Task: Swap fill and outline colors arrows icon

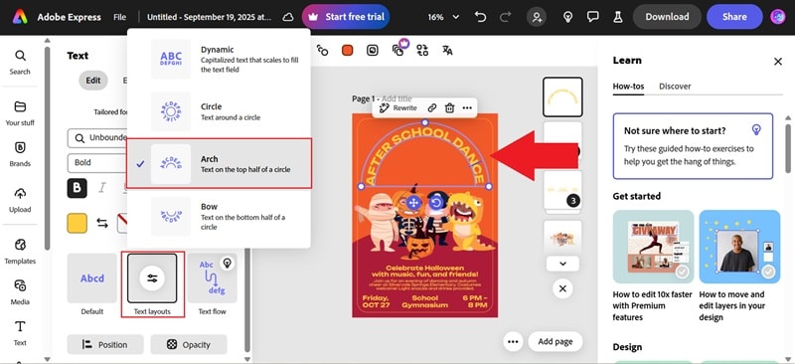Action: click(x=102, y=224)
